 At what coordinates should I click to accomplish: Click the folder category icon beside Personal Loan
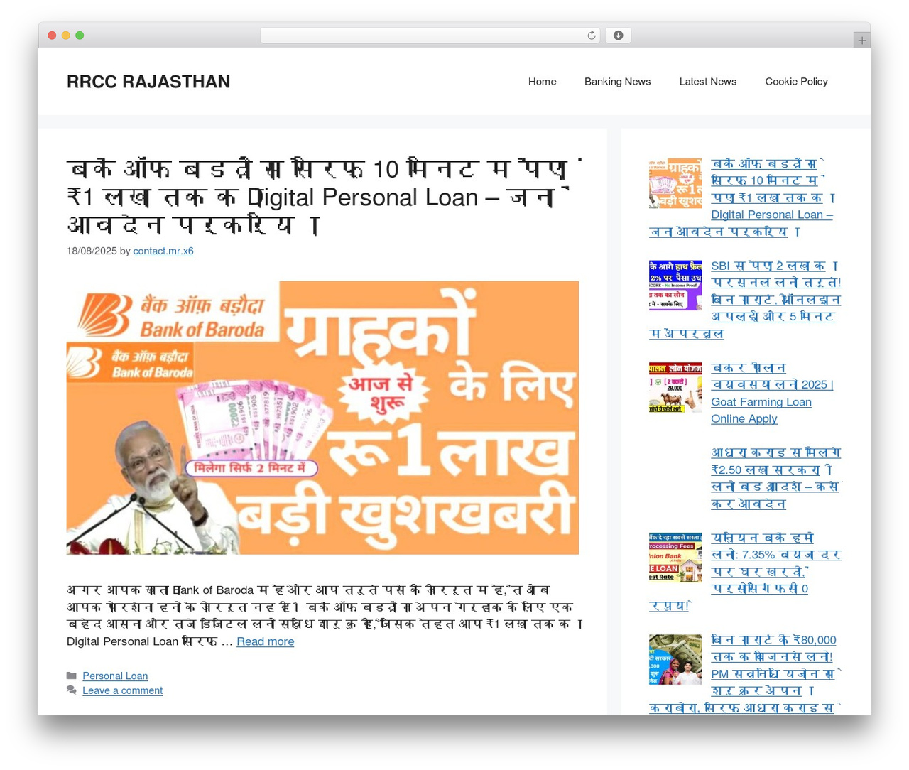[72, 676]
